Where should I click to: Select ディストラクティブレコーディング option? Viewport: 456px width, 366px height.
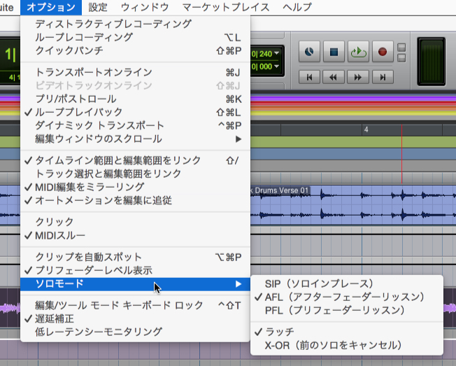(135, 24)
